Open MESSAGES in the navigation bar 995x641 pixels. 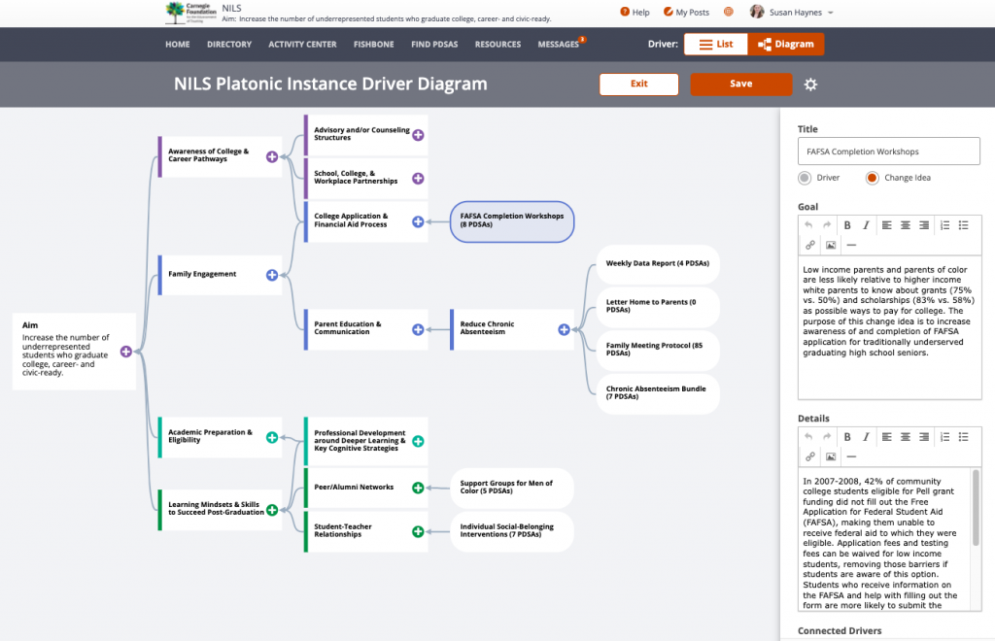pyautogui.click(x=559, y=45)
